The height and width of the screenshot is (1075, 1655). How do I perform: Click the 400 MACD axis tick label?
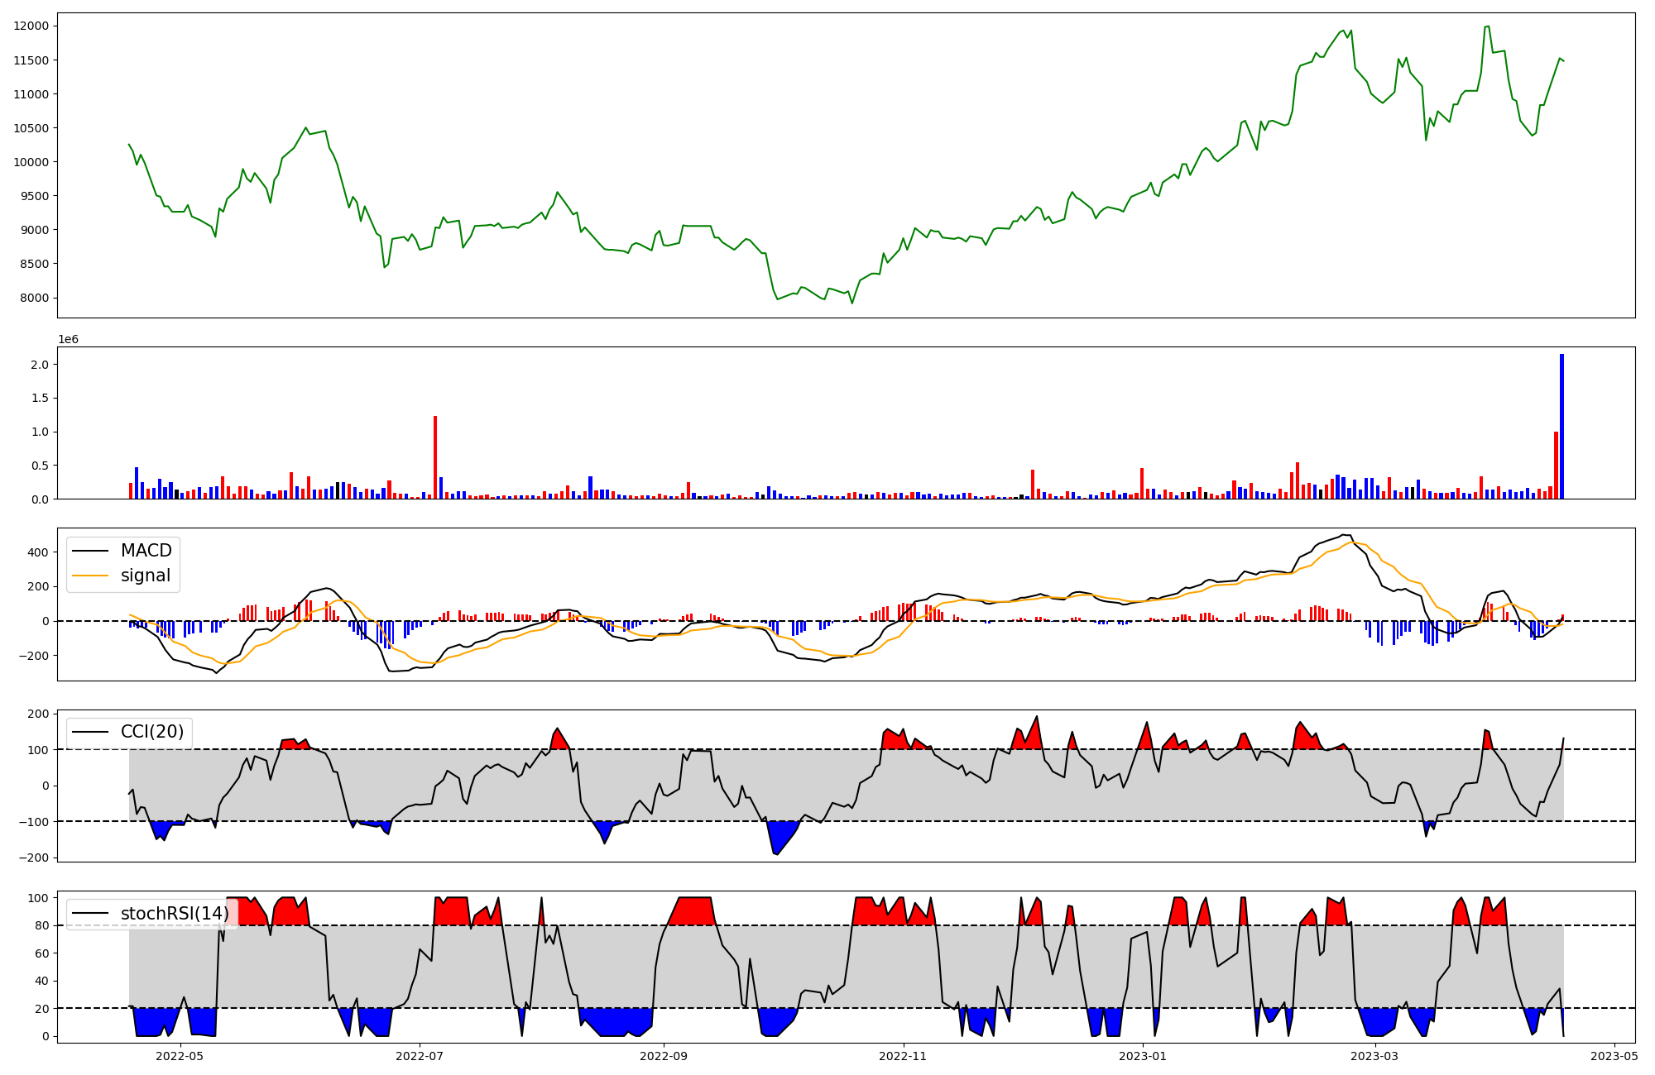(40, 552)
